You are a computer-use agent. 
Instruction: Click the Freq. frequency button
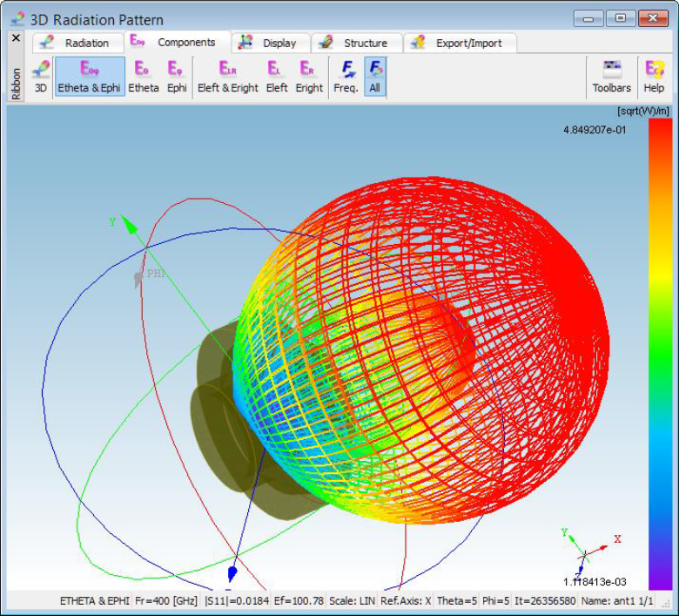(x=346, y=76)
